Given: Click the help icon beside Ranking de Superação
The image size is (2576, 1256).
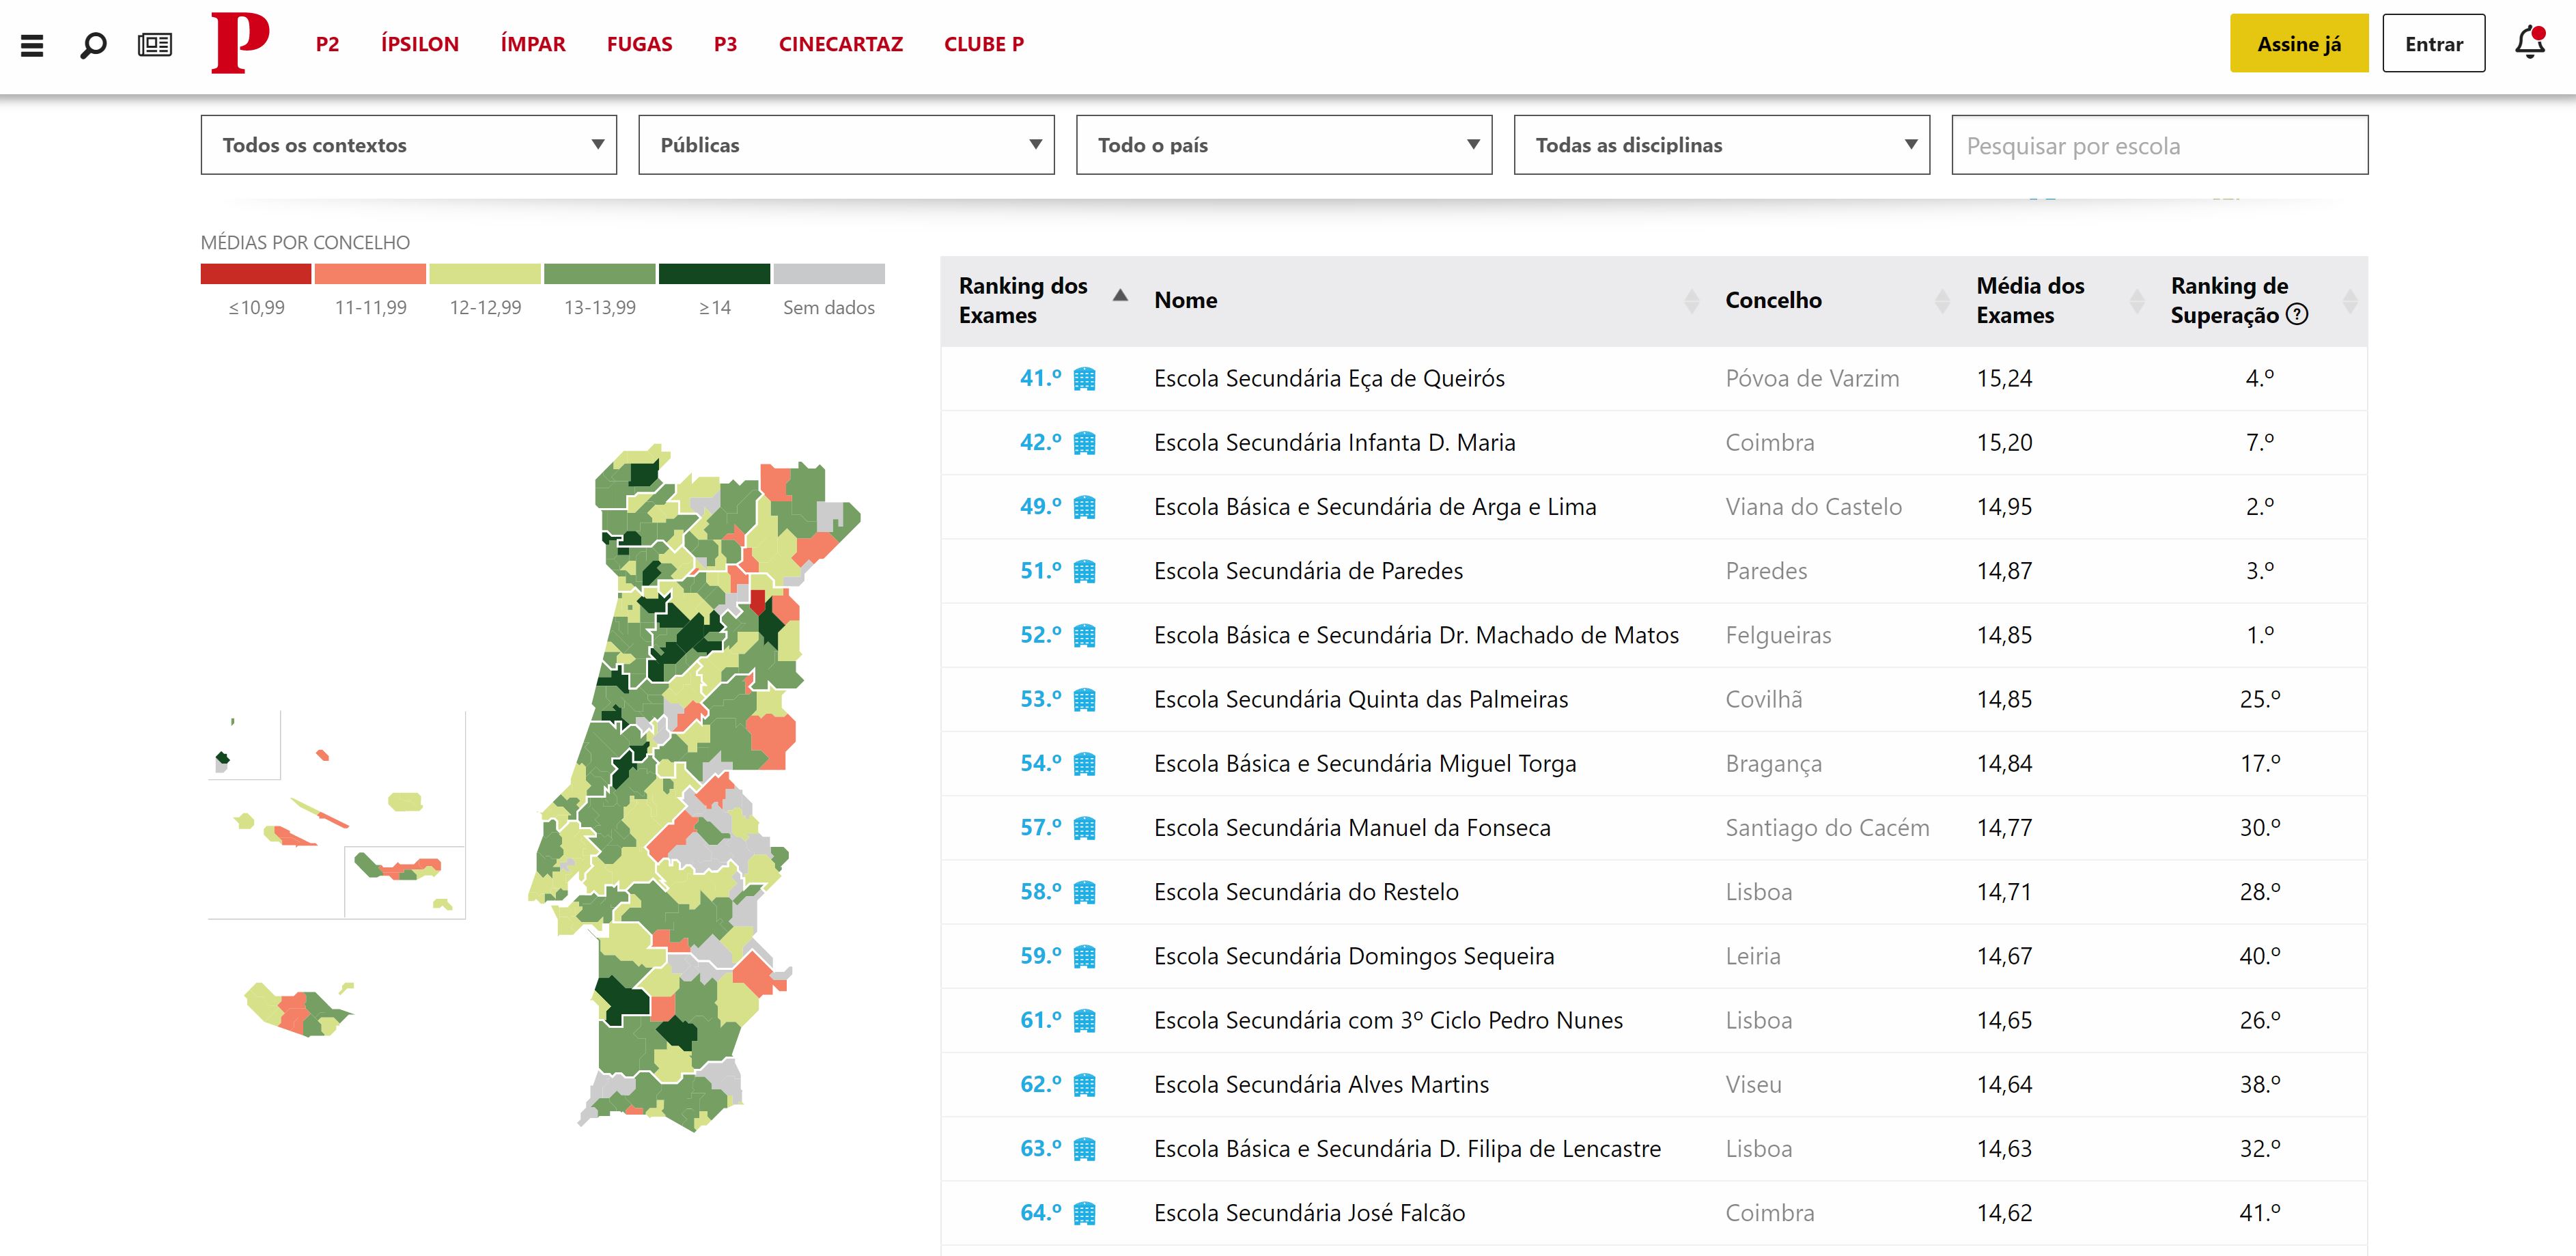Looking at the screenshot, I should (2298, 315).
